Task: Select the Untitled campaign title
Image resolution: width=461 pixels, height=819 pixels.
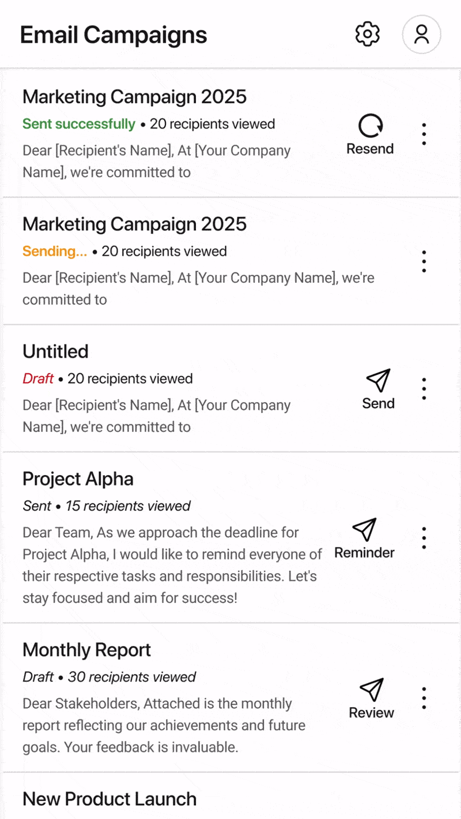Action: point(55,351)
